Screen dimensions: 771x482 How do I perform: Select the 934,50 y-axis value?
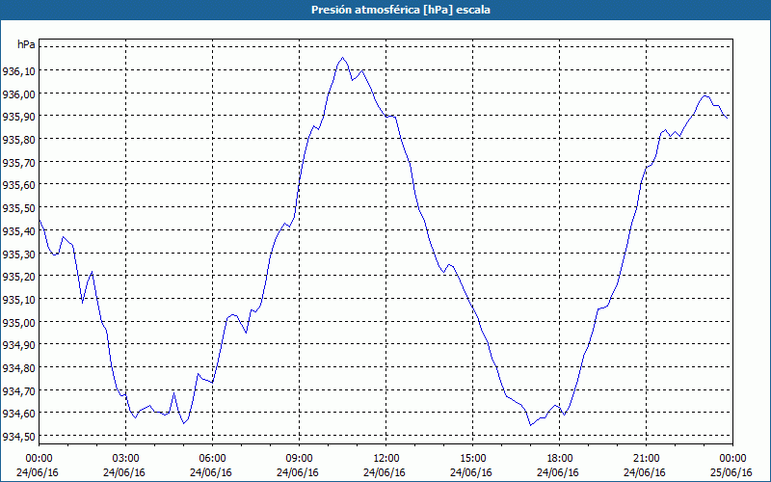18,437
